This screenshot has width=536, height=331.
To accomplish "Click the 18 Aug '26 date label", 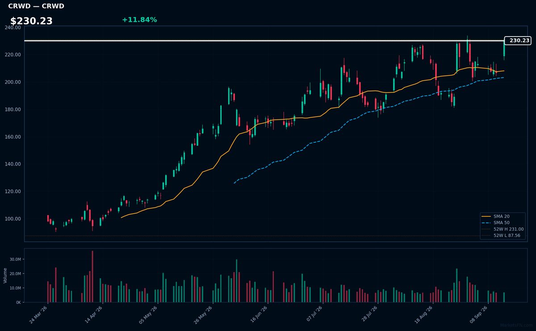I will coord(423,315).
